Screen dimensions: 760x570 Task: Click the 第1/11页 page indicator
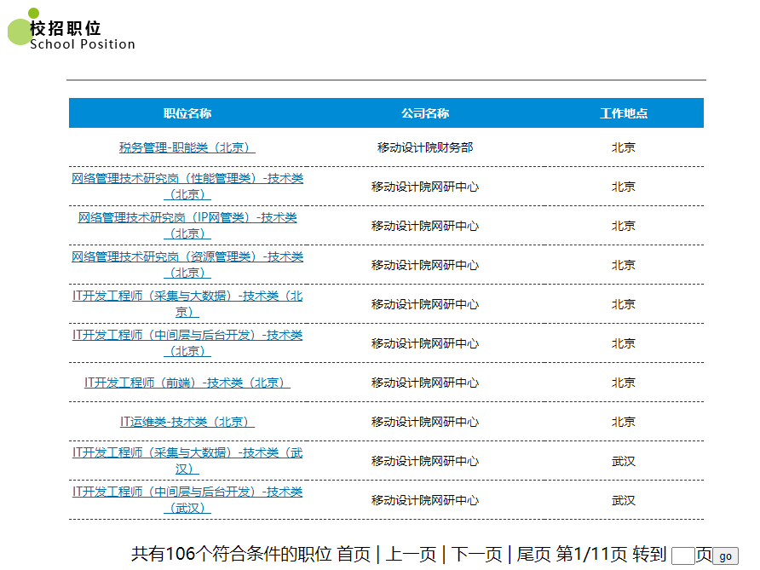pyautogui.click(x=591, y=554)
